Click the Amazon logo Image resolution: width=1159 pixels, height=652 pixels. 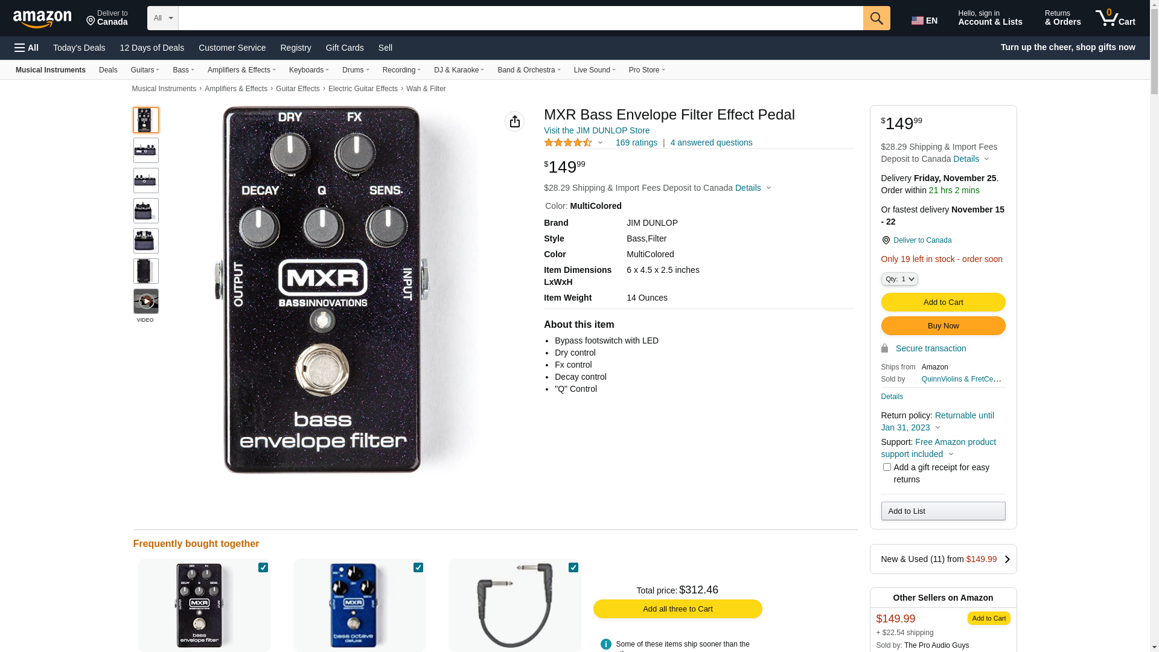[x=42, y=19]
